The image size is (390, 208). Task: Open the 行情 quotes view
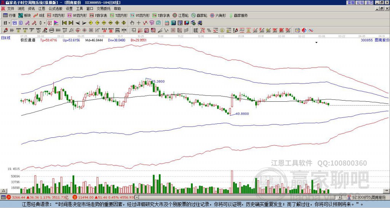[x=10, y=15]
